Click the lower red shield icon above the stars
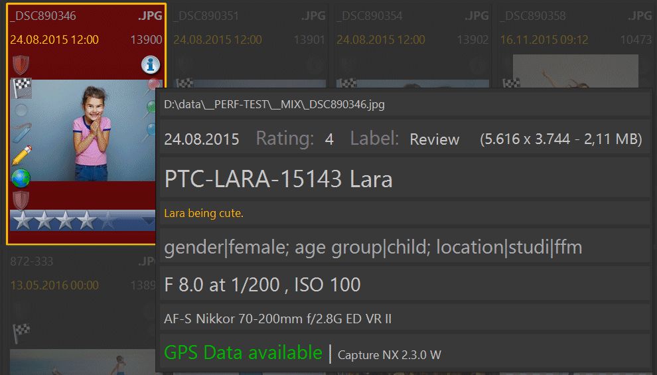The height and width of the screenshot is (375, 657). [x=21, y=200]
